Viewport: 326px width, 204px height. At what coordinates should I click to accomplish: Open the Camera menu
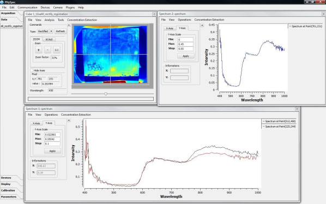58,8
